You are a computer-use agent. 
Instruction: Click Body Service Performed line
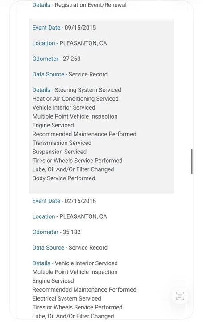click(x=64, y=178)
